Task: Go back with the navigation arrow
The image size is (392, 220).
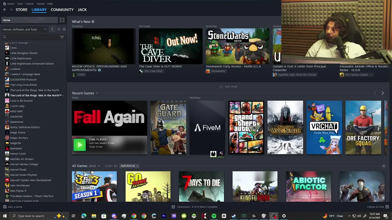Action: pyautogui.click(x=5, y=10)
